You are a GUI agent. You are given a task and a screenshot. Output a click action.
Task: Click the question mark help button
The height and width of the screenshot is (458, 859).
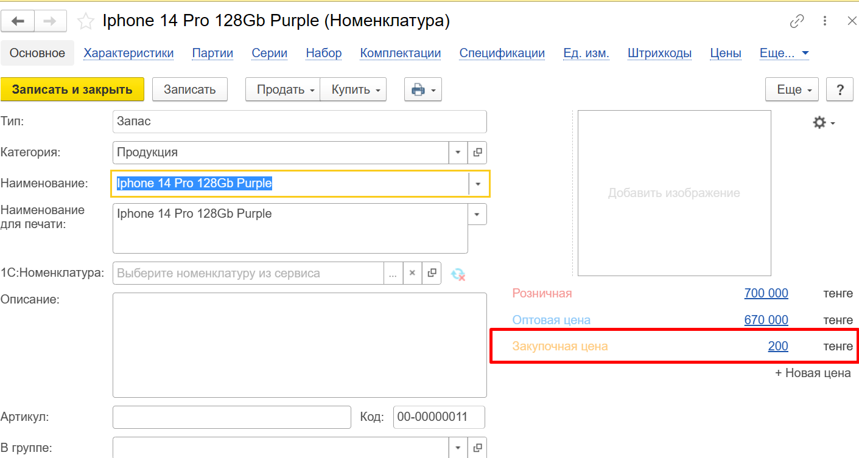(x=840, y=89)
